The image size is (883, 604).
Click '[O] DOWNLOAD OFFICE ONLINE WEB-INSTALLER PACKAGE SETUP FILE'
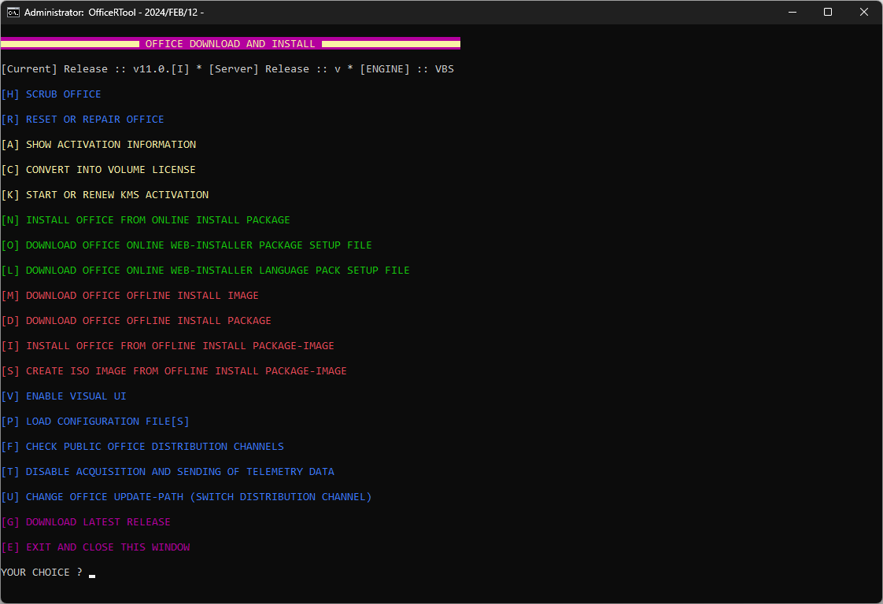point(187,245)
